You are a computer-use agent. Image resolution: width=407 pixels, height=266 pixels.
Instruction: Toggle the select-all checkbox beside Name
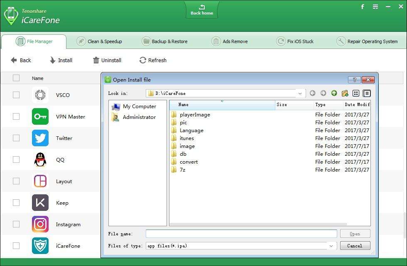click(x=16, y=78)
